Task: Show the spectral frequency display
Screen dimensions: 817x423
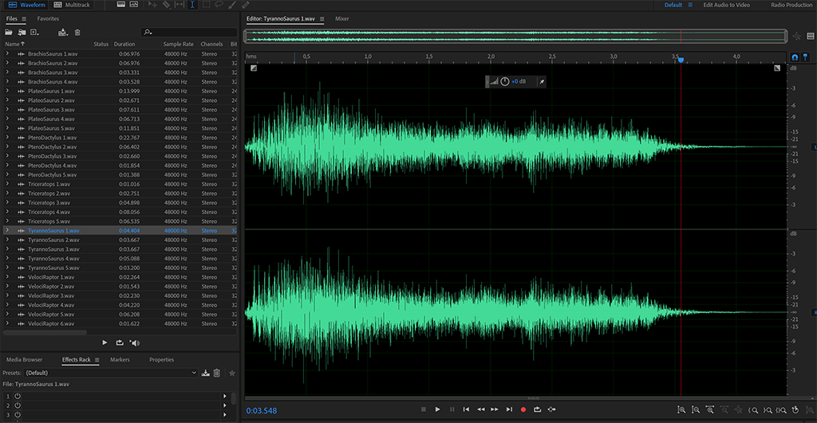Action: point(121,5)
